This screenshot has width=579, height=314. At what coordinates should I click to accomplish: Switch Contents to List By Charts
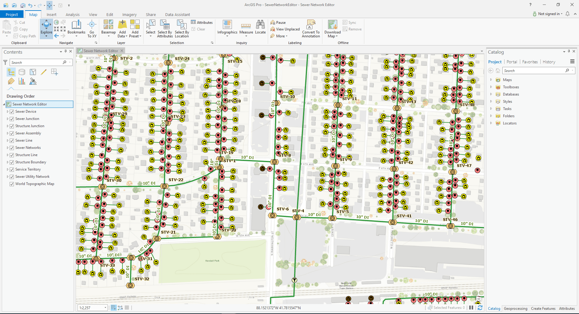pyautogui.click(x=22, y=81)
